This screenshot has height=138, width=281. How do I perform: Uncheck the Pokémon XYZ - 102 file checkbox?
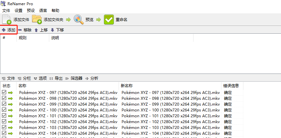click(x=4, y=121)
